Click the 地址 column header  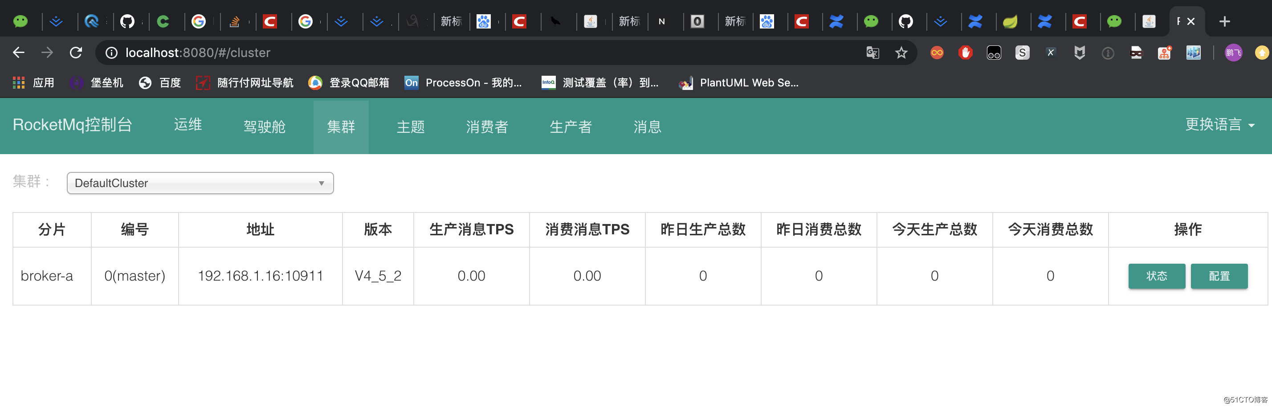(260, 230)
